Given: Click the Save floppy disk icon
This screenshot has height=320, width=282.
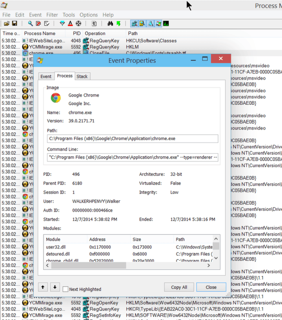Looking at the screenshot, I should (14, 24).
